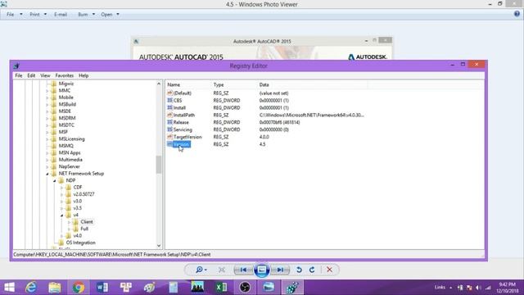The height and width of the screenshot is (295, 524).
Task: Click the icon of the (Default) value
Action: 169,93
